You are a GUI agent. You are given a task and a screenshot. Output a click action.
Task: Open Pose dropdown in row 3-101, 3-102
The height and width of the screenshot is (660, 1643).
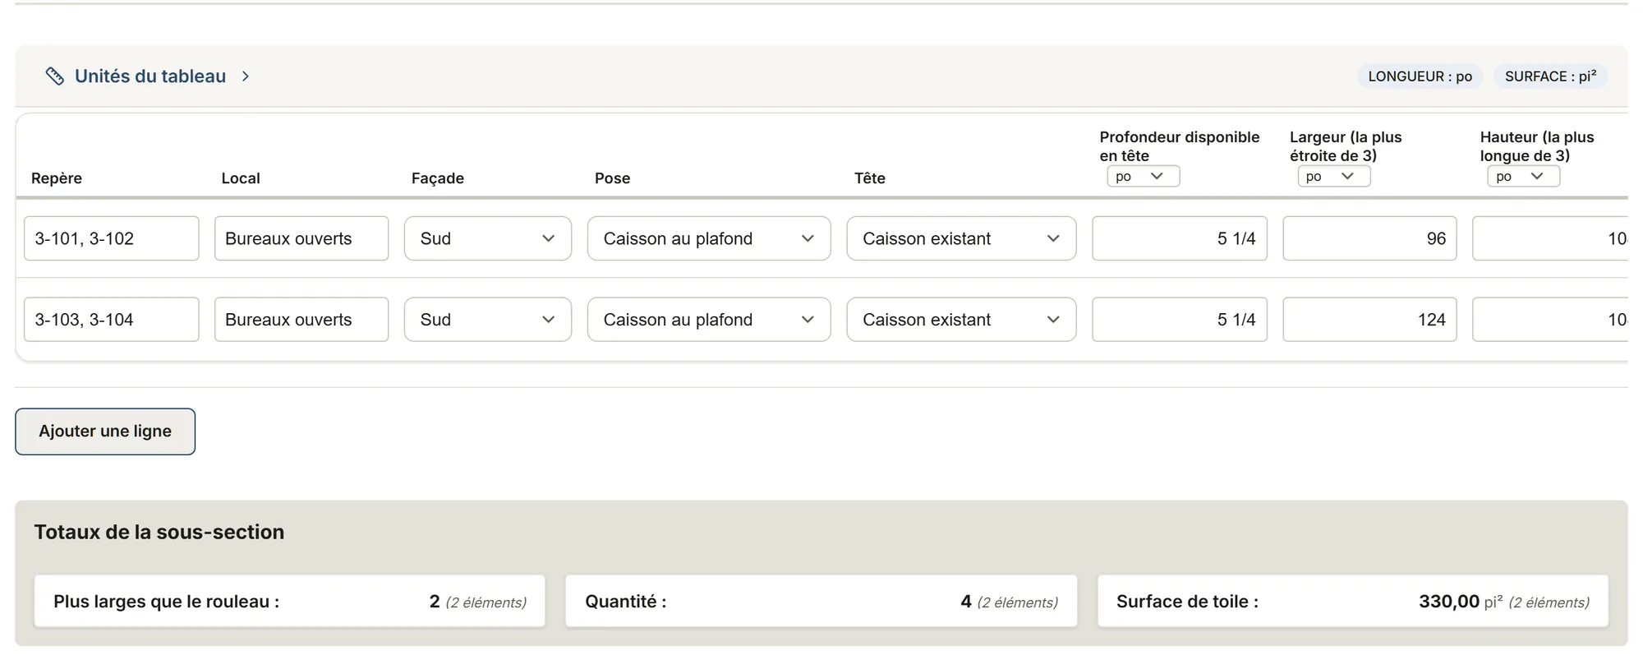point(709,238)
